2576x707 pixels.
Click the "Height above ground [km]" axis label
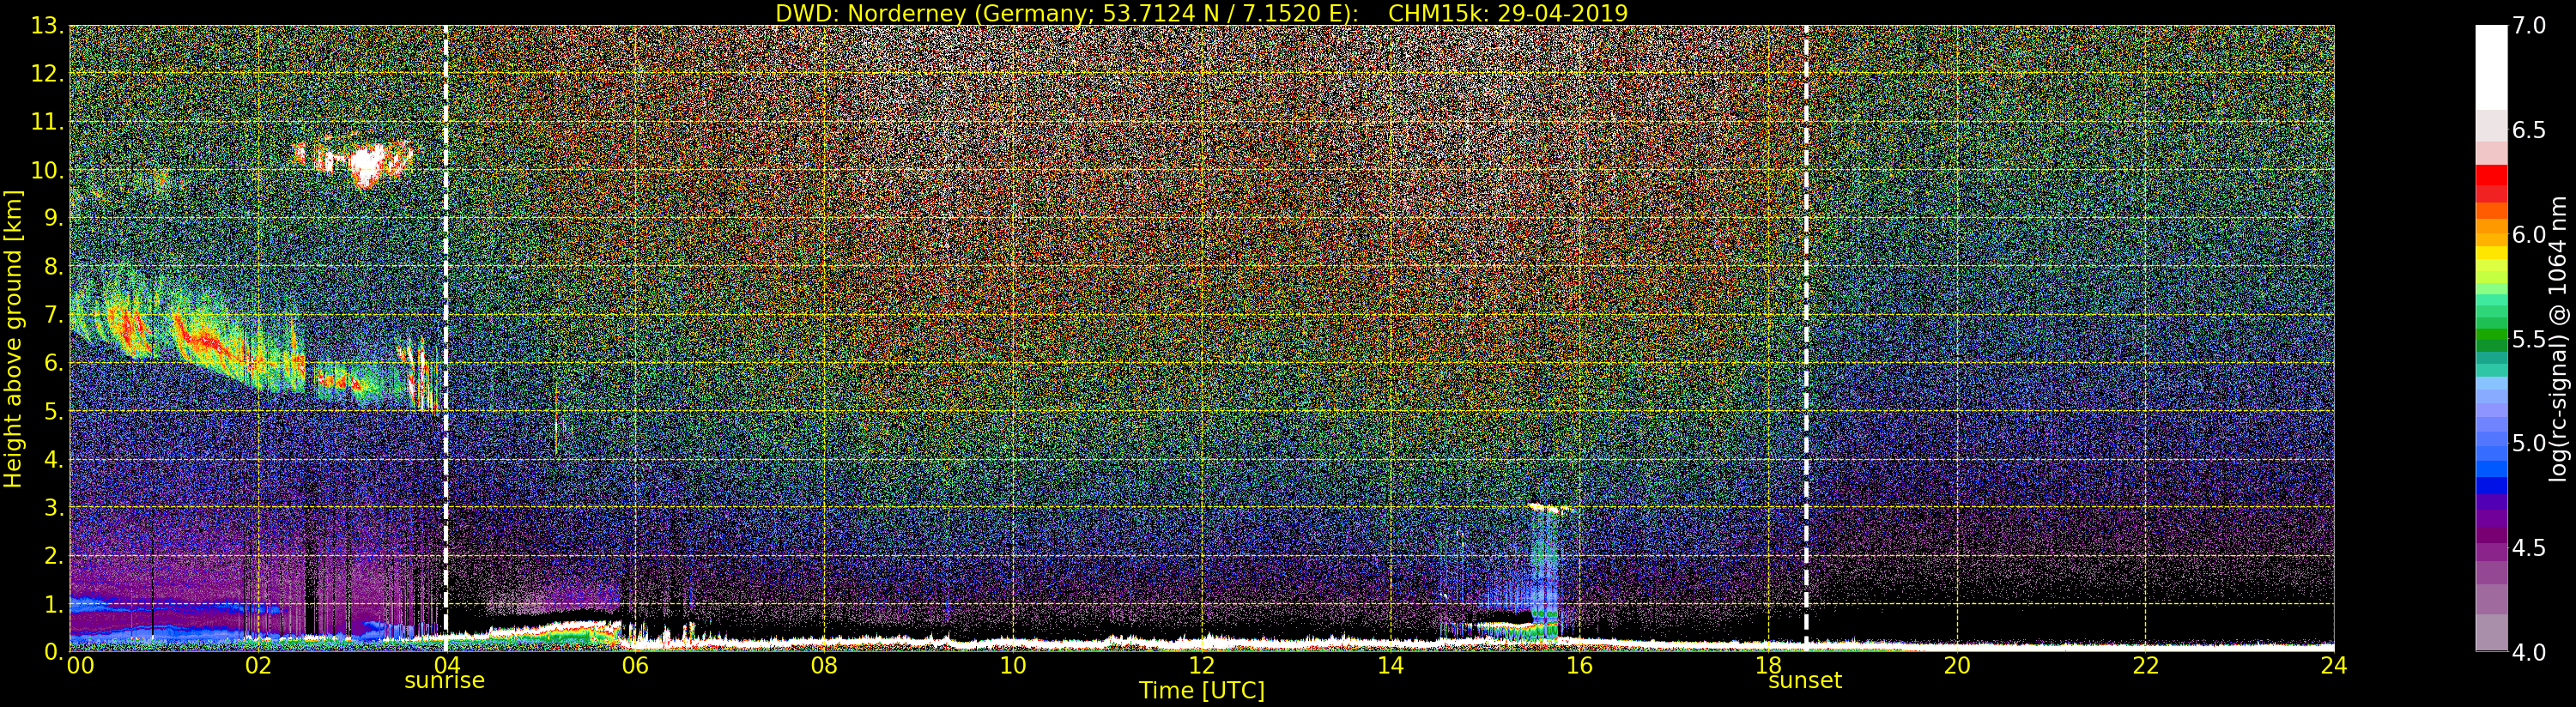(13, 339)
